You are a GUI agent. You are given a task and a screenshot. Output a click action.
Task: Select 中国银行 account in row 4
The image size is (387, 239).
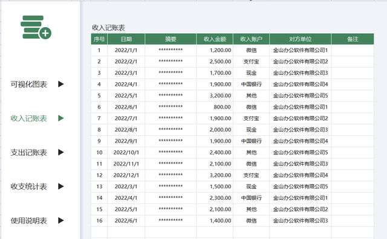click(x=252, y=84)
